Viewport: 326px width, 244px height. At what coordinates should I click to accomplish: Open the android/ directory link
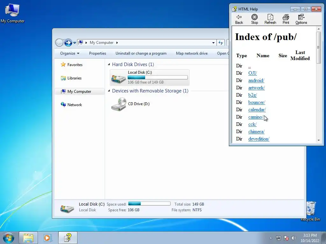point(256,80)
